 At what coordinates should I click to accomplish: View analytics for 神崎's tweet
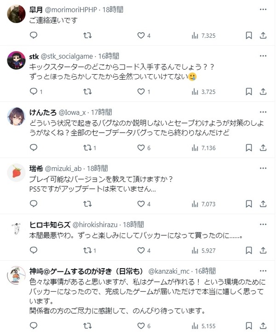[x=203, y=326]
